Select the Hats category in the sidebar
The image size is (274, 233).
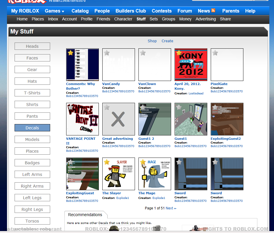click(x=32, y=81)
